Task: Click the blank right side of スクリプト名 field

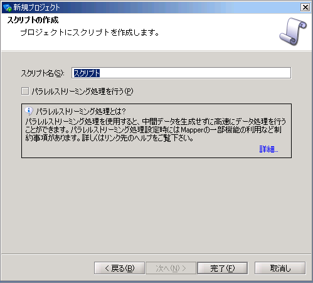Action: [x=195, y=73]
